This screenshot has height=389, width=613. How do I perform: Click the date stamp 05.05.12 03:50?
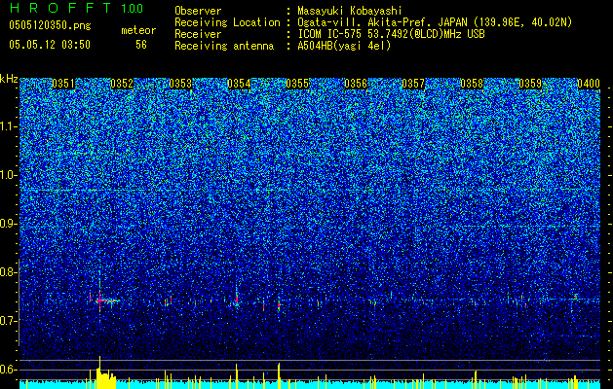50,45
